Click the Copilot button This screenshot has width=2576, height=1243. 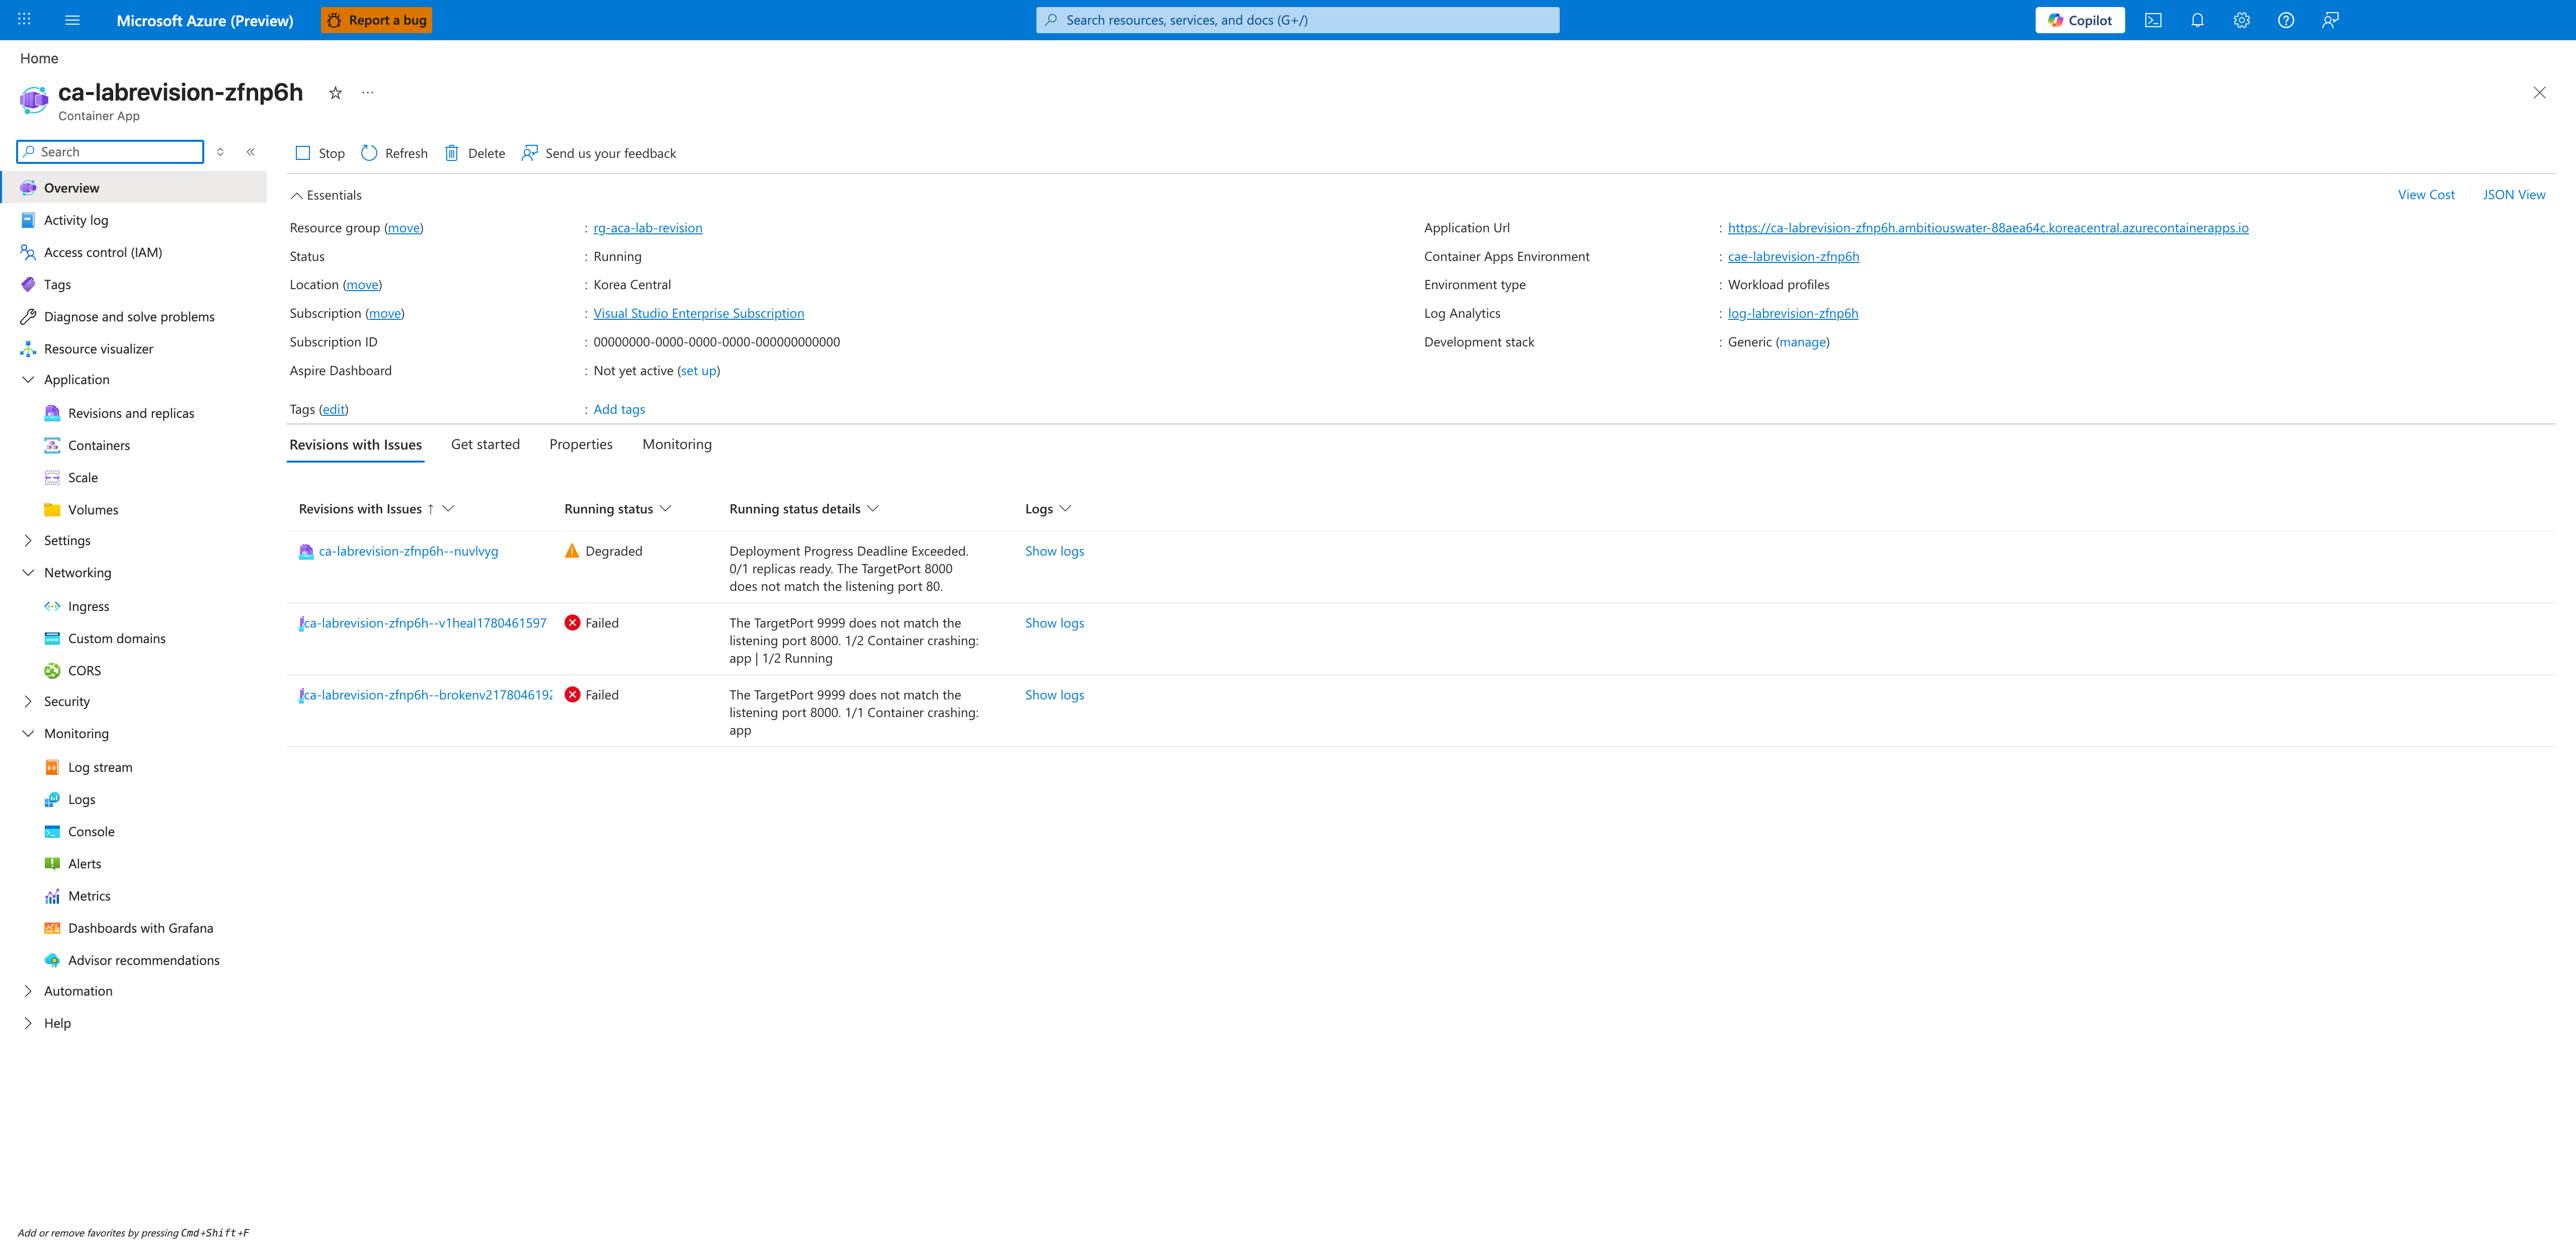pyautogui.click(x=2080, y=20)
